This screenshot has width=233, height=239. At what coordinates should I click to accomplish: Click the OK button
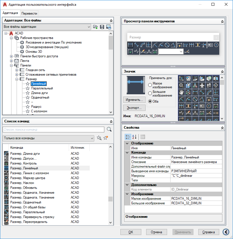point(131,232)
